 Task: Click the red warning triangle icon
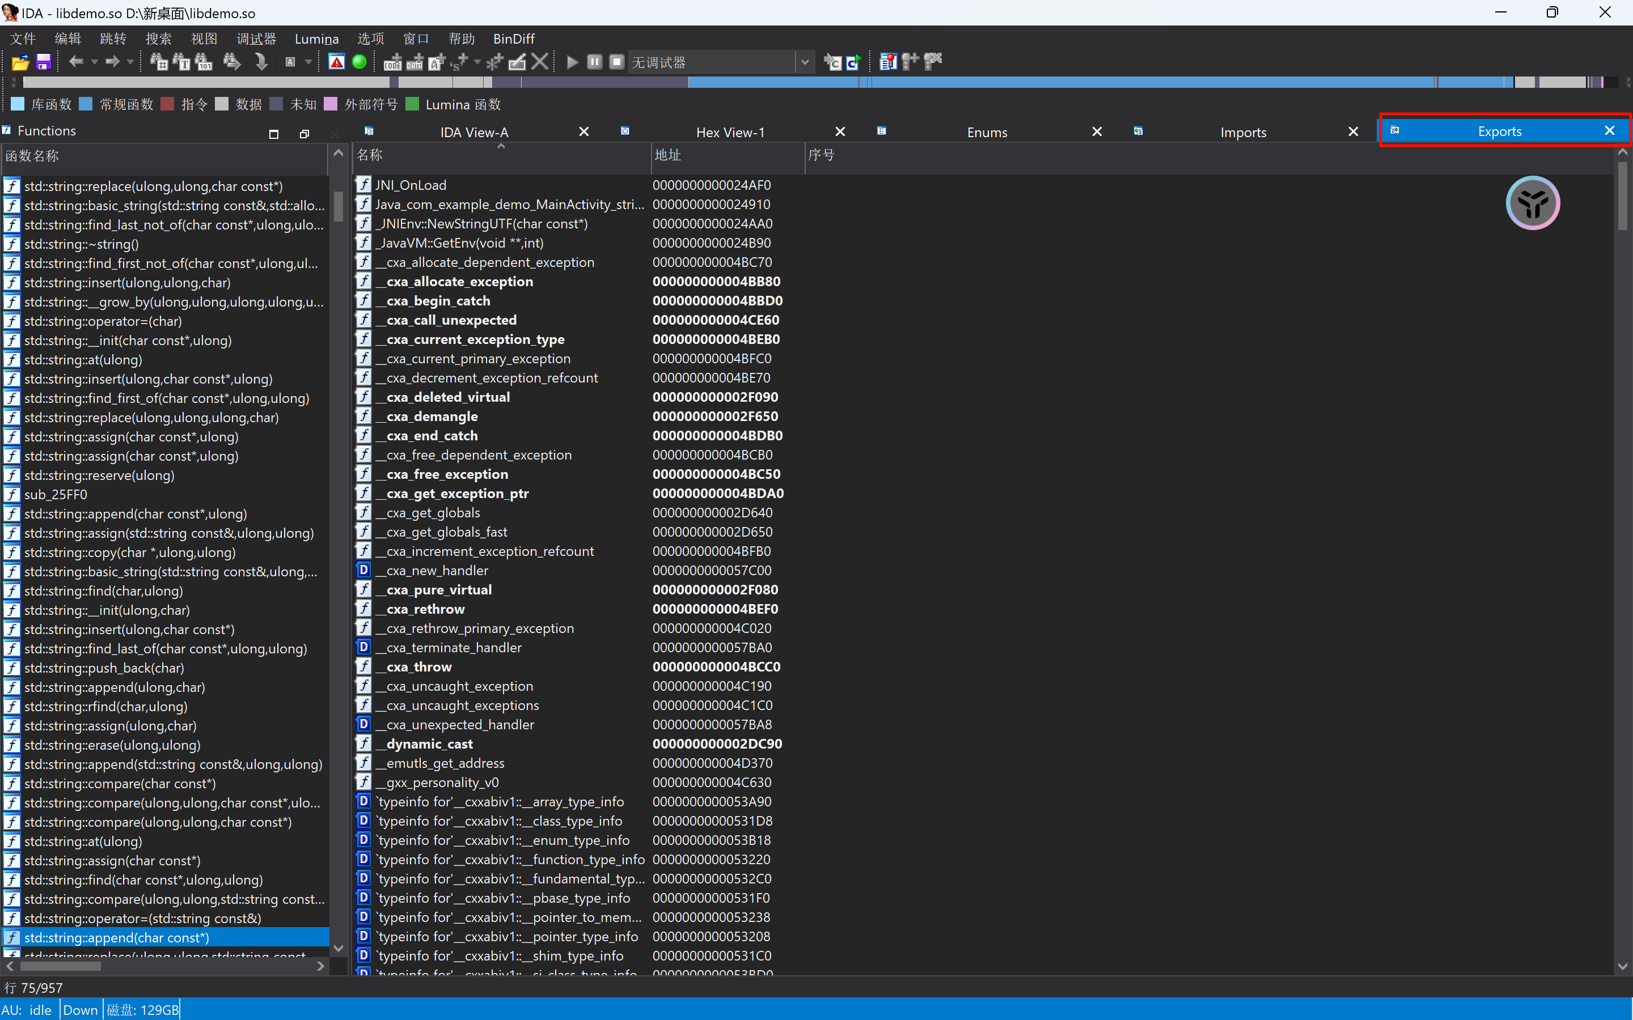[336, 62]
